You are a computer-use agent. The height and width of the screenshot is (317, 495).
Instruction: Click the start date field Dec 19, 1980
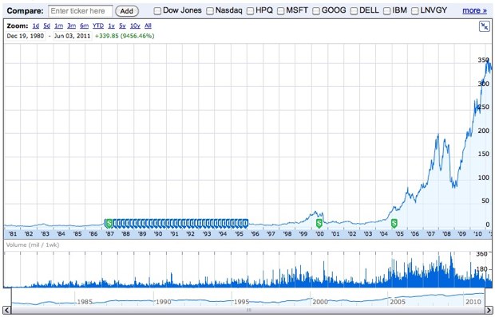(26, 36)
